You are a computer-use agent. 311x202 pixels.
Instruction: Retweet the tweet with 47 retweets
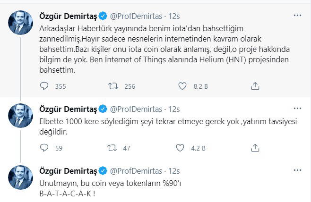pos(113,148)
